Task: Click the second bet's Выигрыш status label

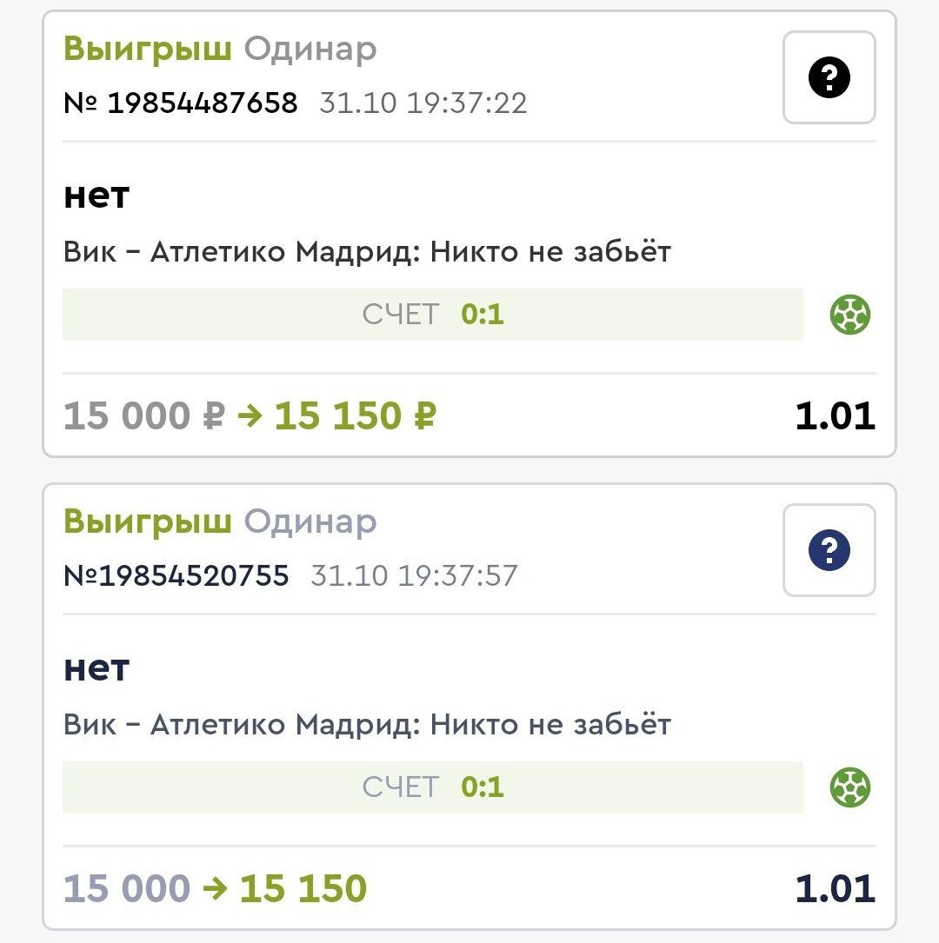Action: [x=147, y=521]
